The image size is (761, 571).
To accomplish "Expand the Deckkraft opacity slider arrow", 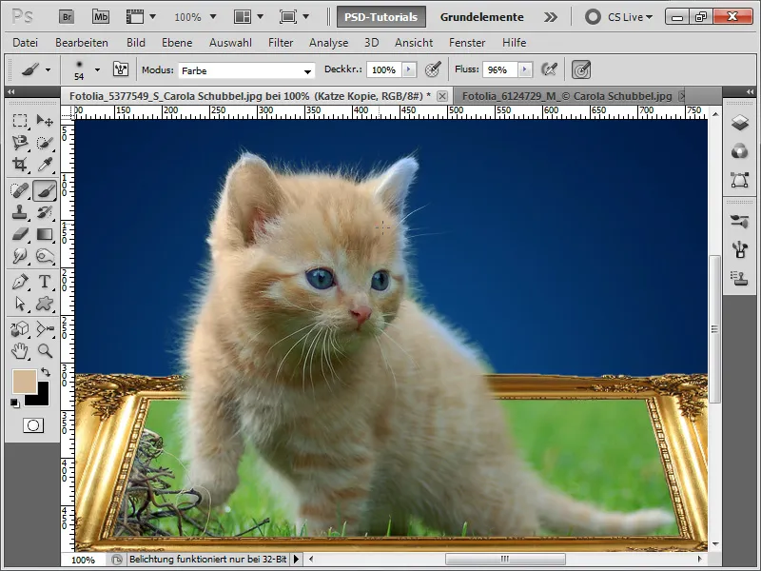I will click(409, 69).
